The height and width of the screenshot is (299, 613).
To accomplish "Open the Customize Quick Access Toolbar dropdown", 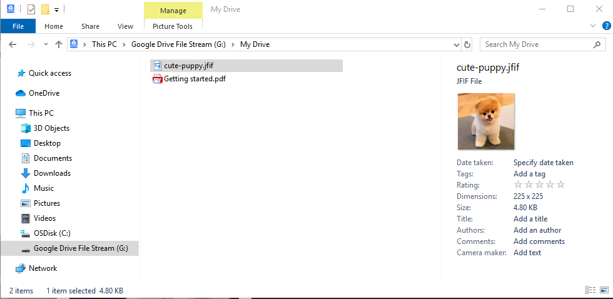I will pyautogui.click(x=56, y=9).
